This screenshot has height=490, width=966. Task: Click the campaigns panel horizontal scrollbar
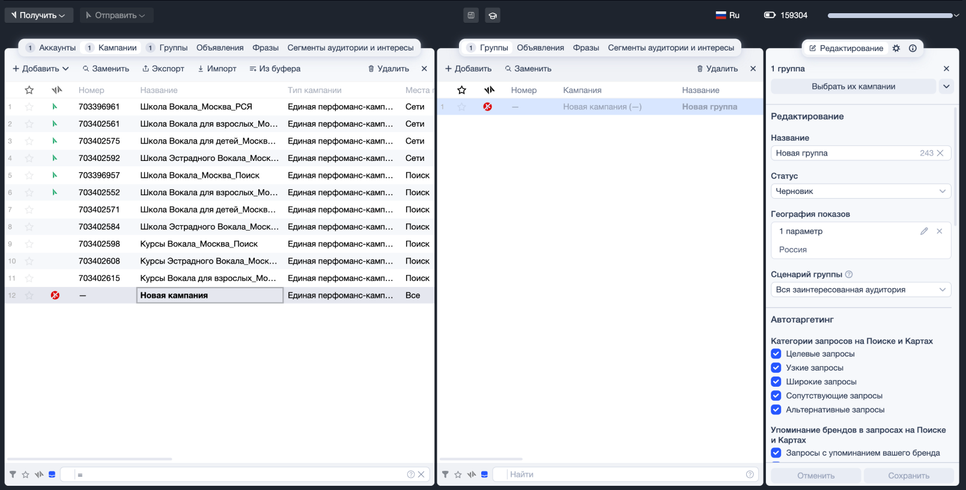[x=90, y=459]
